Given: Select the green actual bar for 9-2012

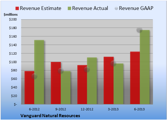Looking at the screenshot, I should pos(66,88).
